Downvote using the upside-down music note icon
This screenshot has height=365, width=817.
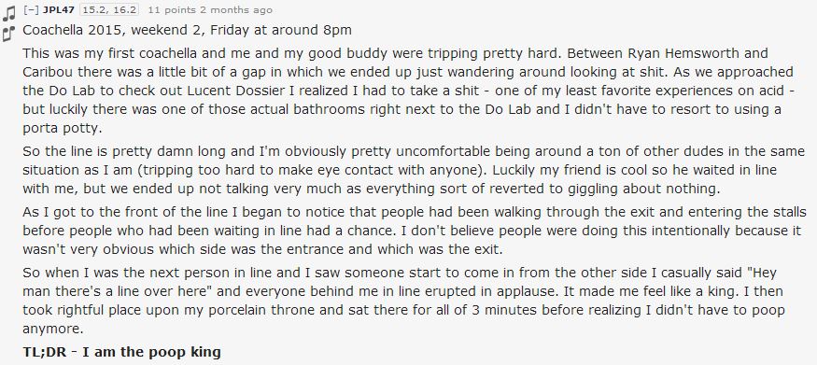(x=8, y=34)
